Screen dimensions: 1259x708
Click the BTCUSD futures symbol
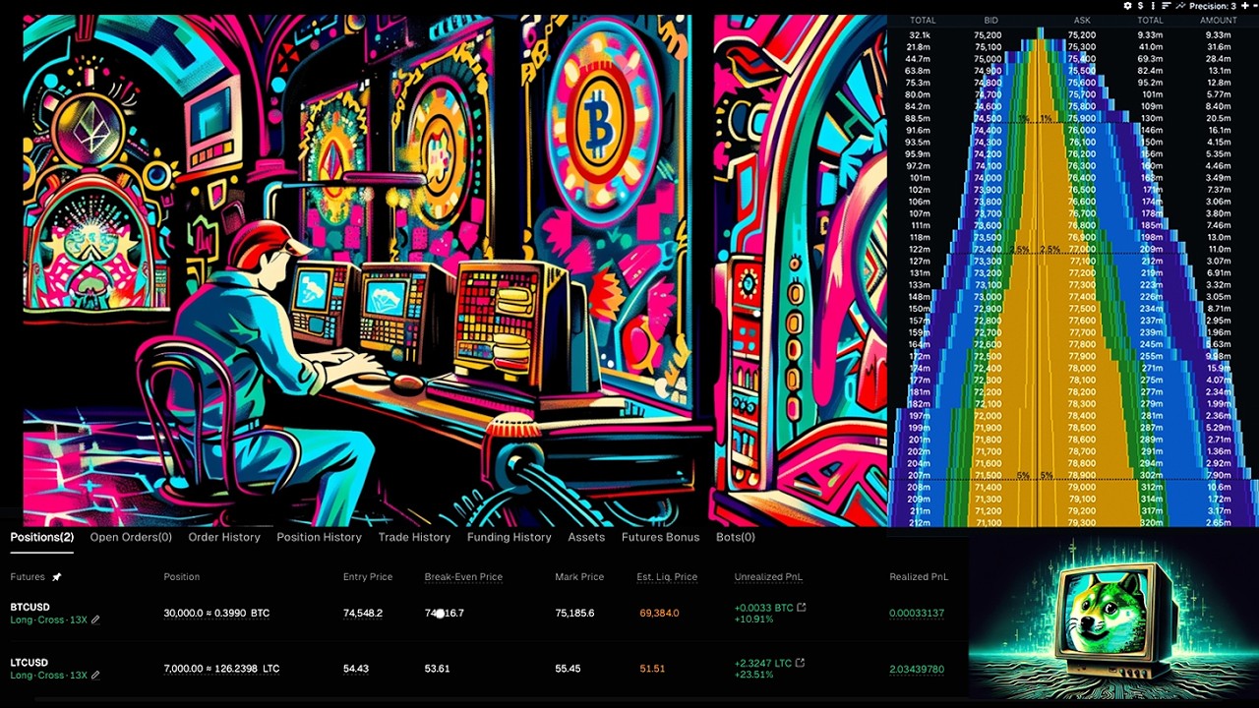click(30, 608)
